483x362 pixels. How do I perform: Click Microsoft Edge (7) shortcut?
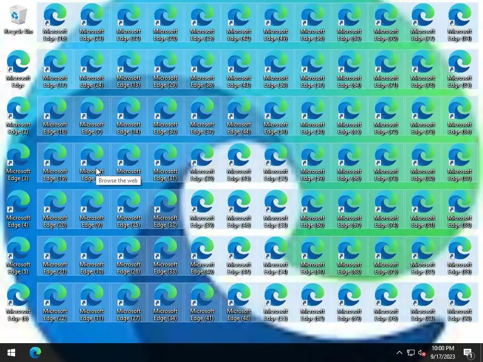pos(92,116)
